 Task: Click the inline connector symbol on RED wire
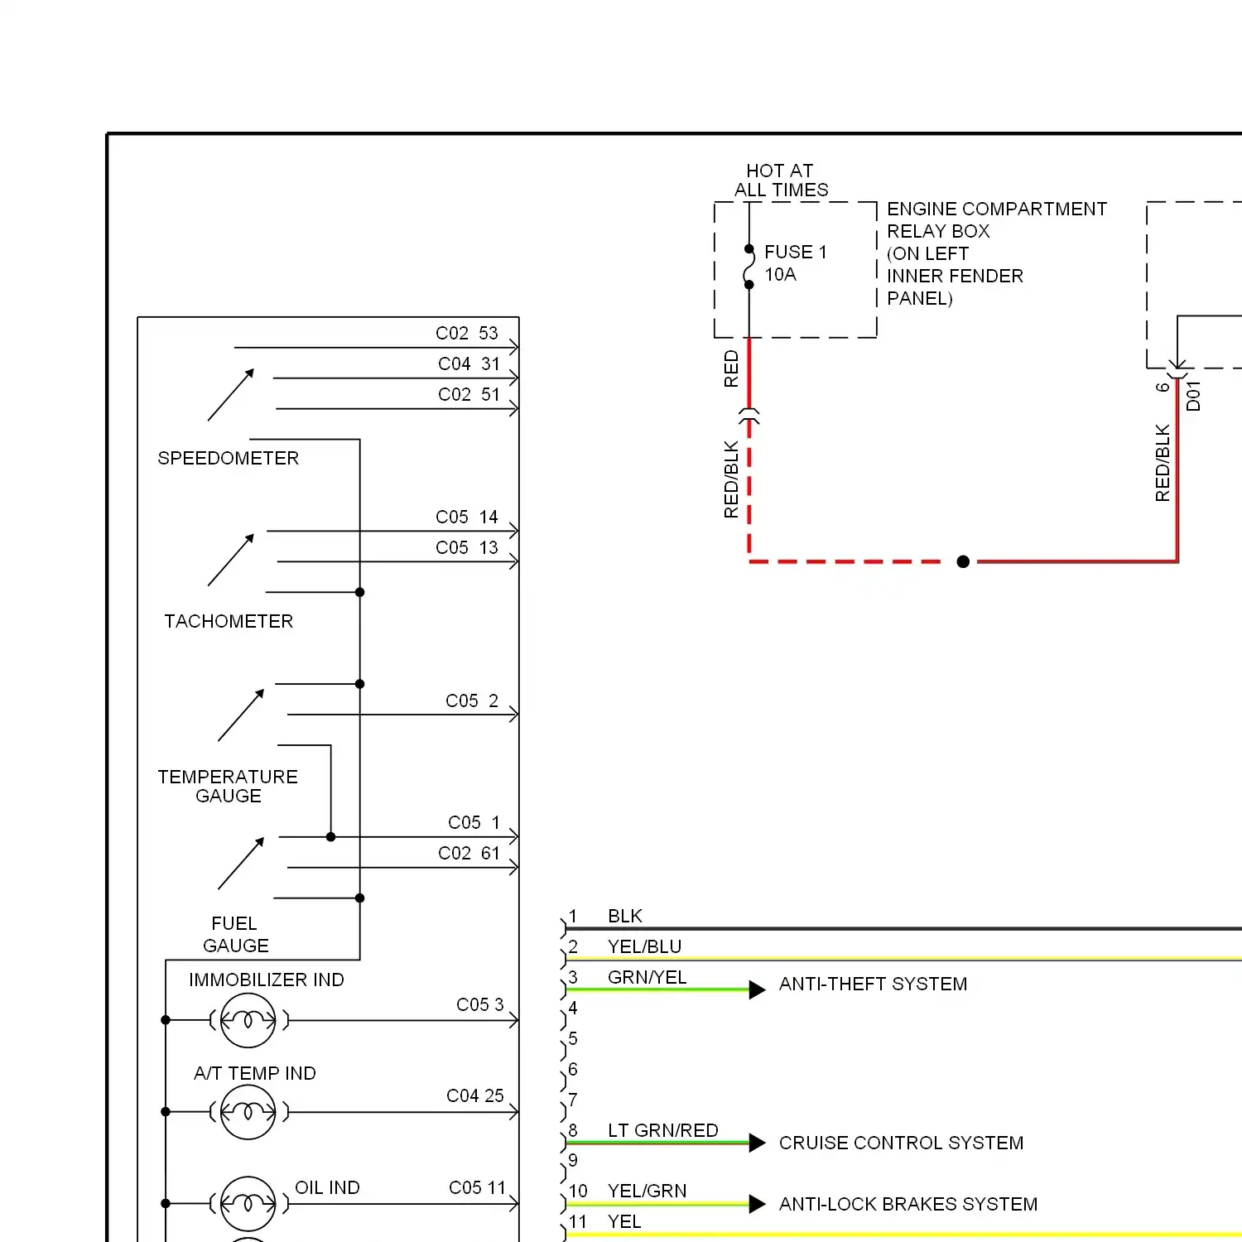[x=749, y=416]
